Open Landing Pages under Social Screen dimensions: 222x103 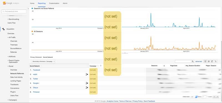(x=16, y=81)
